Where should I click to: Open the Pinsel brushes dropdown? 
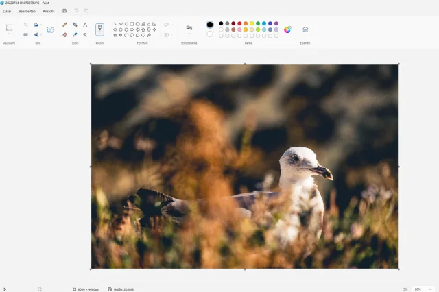[99, 35]
